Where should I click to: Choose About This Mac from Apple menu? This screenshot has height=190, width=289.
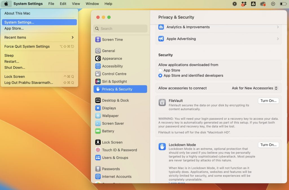click(x=39, y=13)
